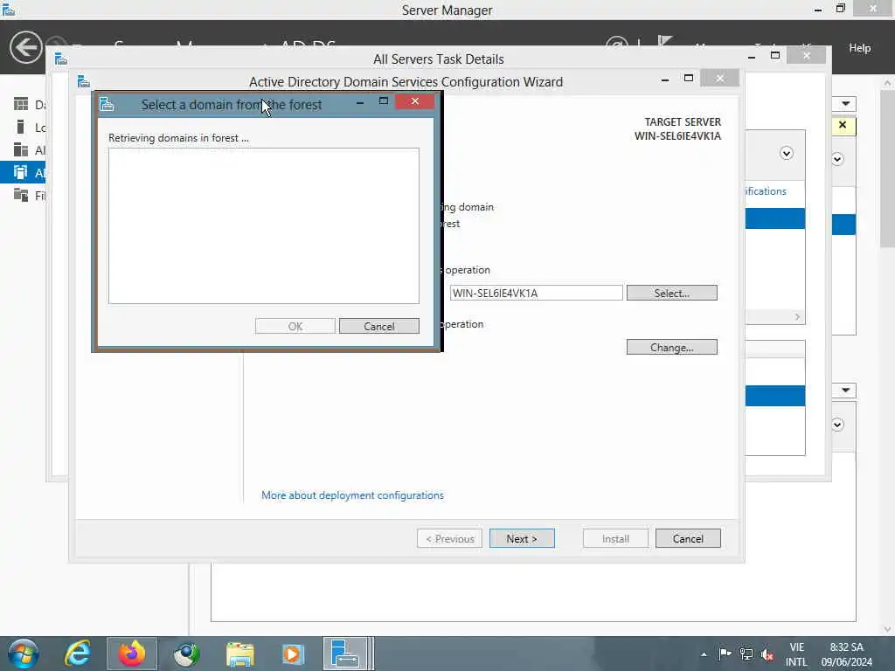
Task: Click the Select a domain dialog icon
Action: [x=107, y=105]
